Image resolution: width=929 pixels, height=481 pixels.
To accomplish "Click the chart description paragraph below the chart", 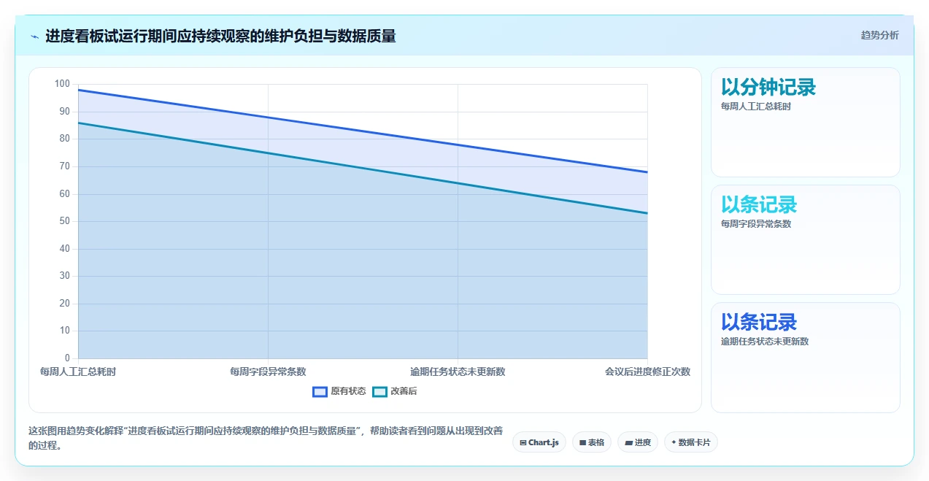I will coord(266,438).
